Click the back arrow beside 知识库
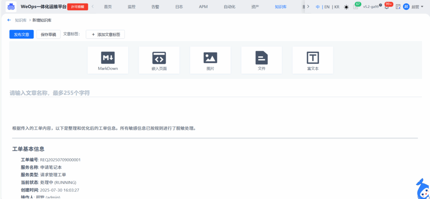Image resolution: width=430 pixels, height=199 pixels. tap(9, 20)
